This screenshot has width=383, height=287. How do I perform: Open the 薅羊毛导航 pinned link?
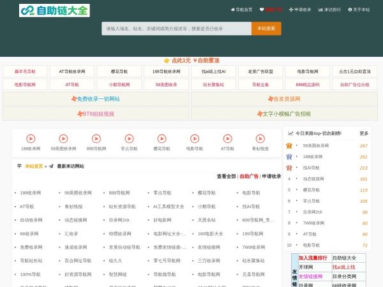25,71
